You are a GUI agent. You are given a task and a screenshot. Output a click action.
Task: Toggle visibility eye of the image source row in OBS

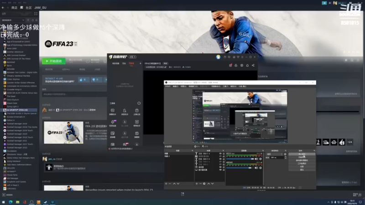point(220,156)
